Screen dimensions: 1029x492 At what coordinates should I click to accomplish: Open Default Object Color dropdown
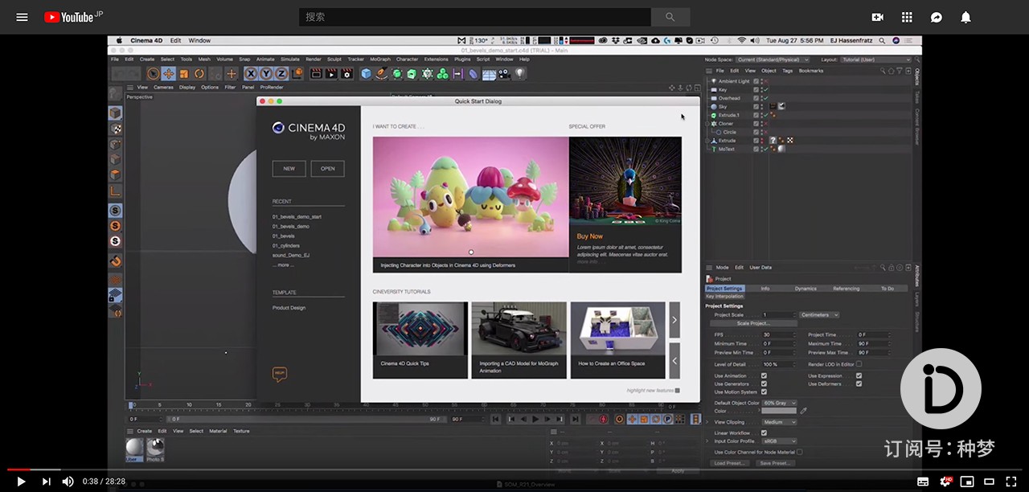click(x=779, y=403)
